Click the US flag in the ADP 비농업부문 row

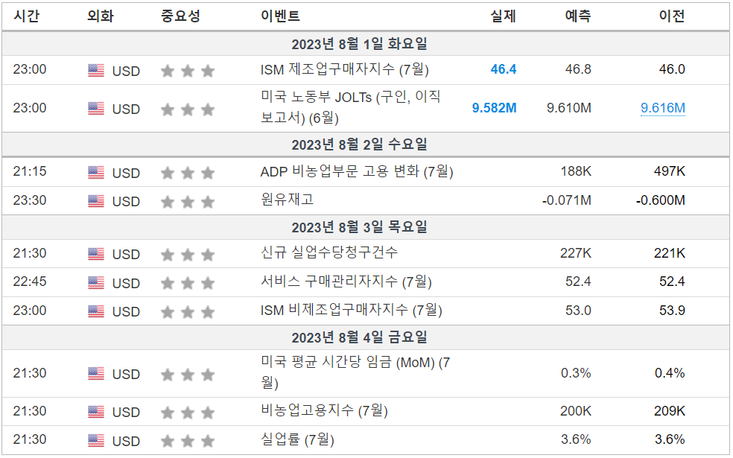tap(96, 173)
